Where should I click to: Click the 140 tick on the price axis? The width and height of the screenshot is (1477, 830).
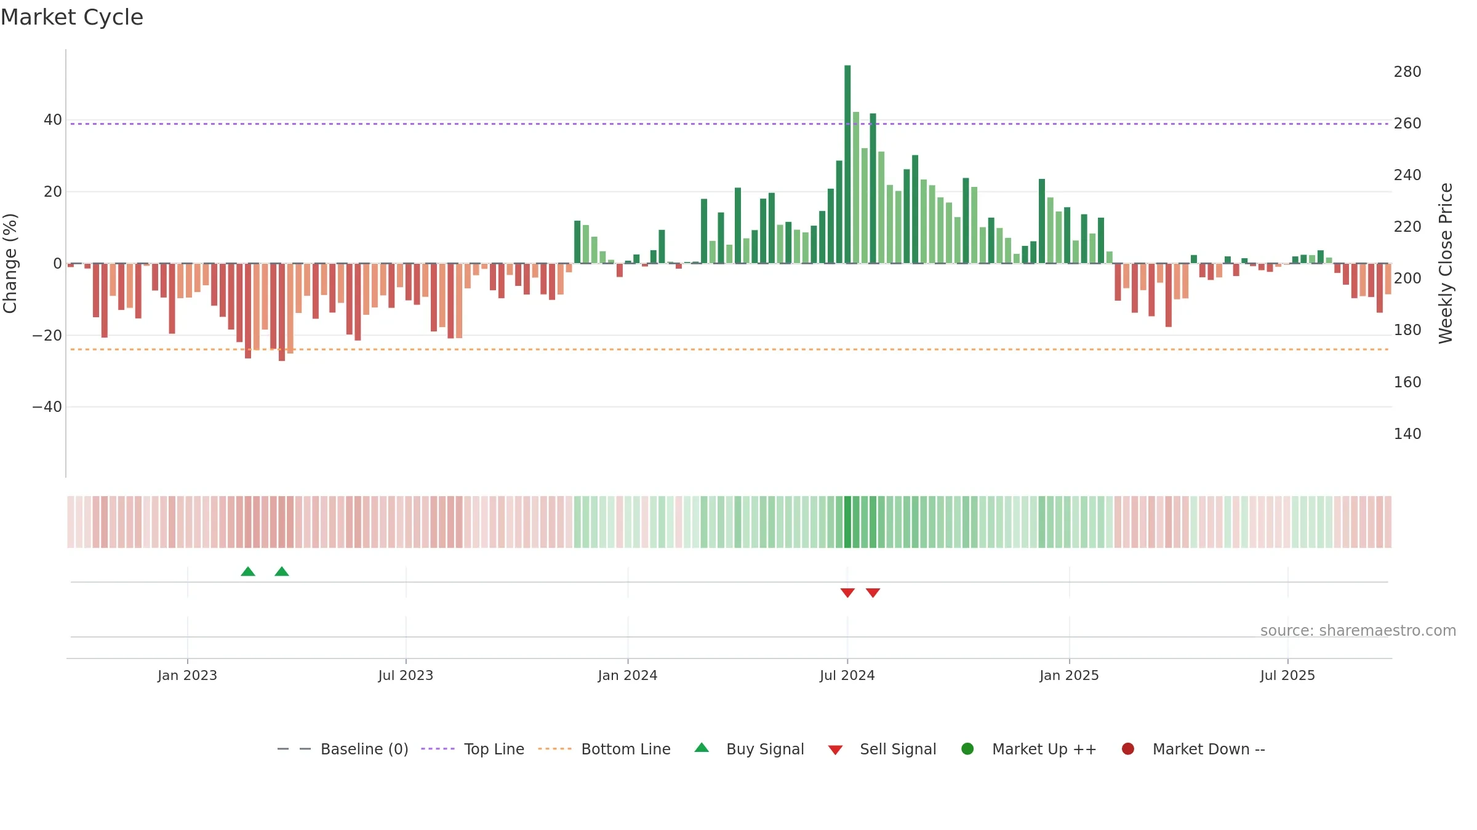pos(1407,434)
